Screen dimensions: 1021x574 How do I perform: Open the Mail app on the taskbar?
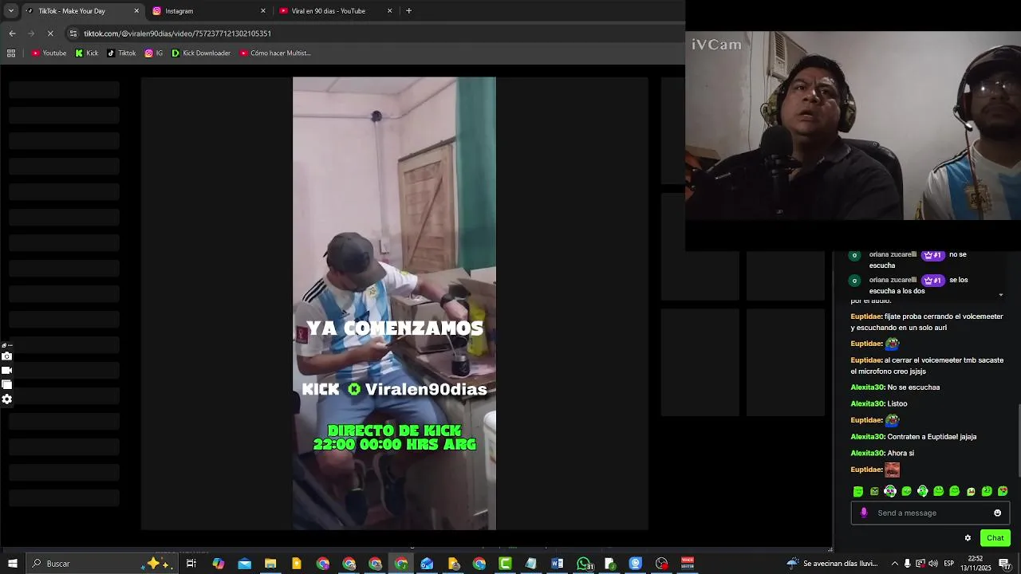pos(245,564)
